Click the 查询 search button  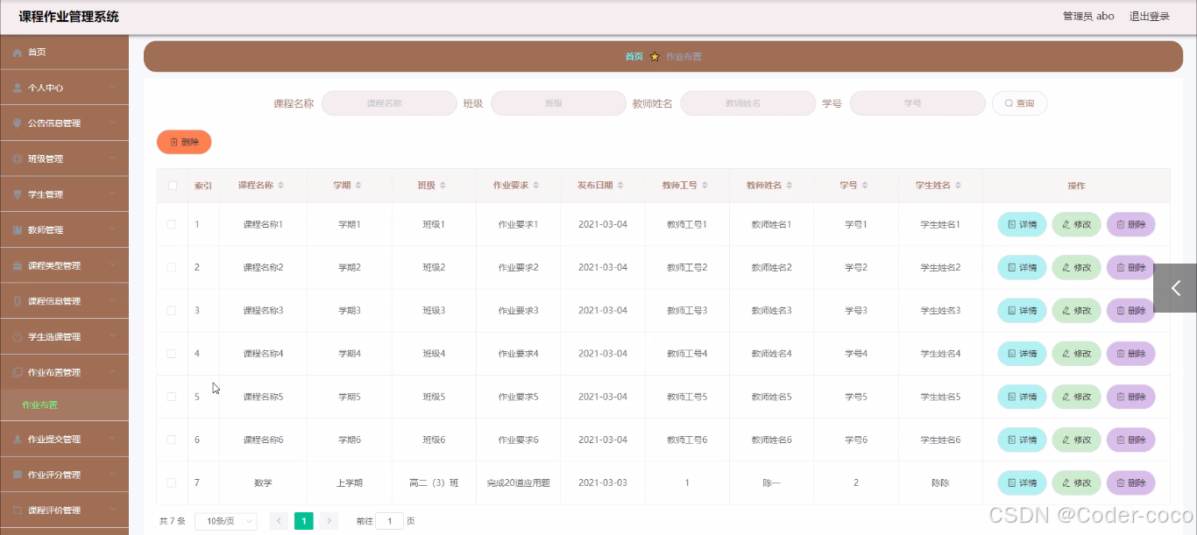point(1019,103)
